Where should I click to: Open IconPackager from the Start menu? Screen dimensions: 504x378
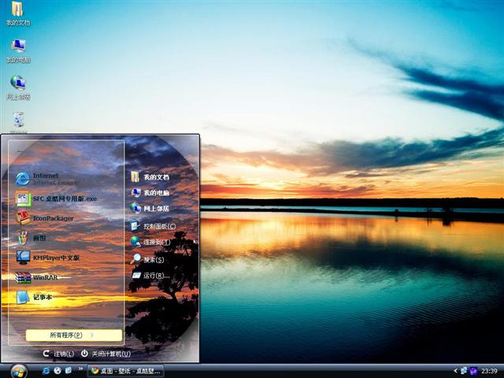click(45, 218)
